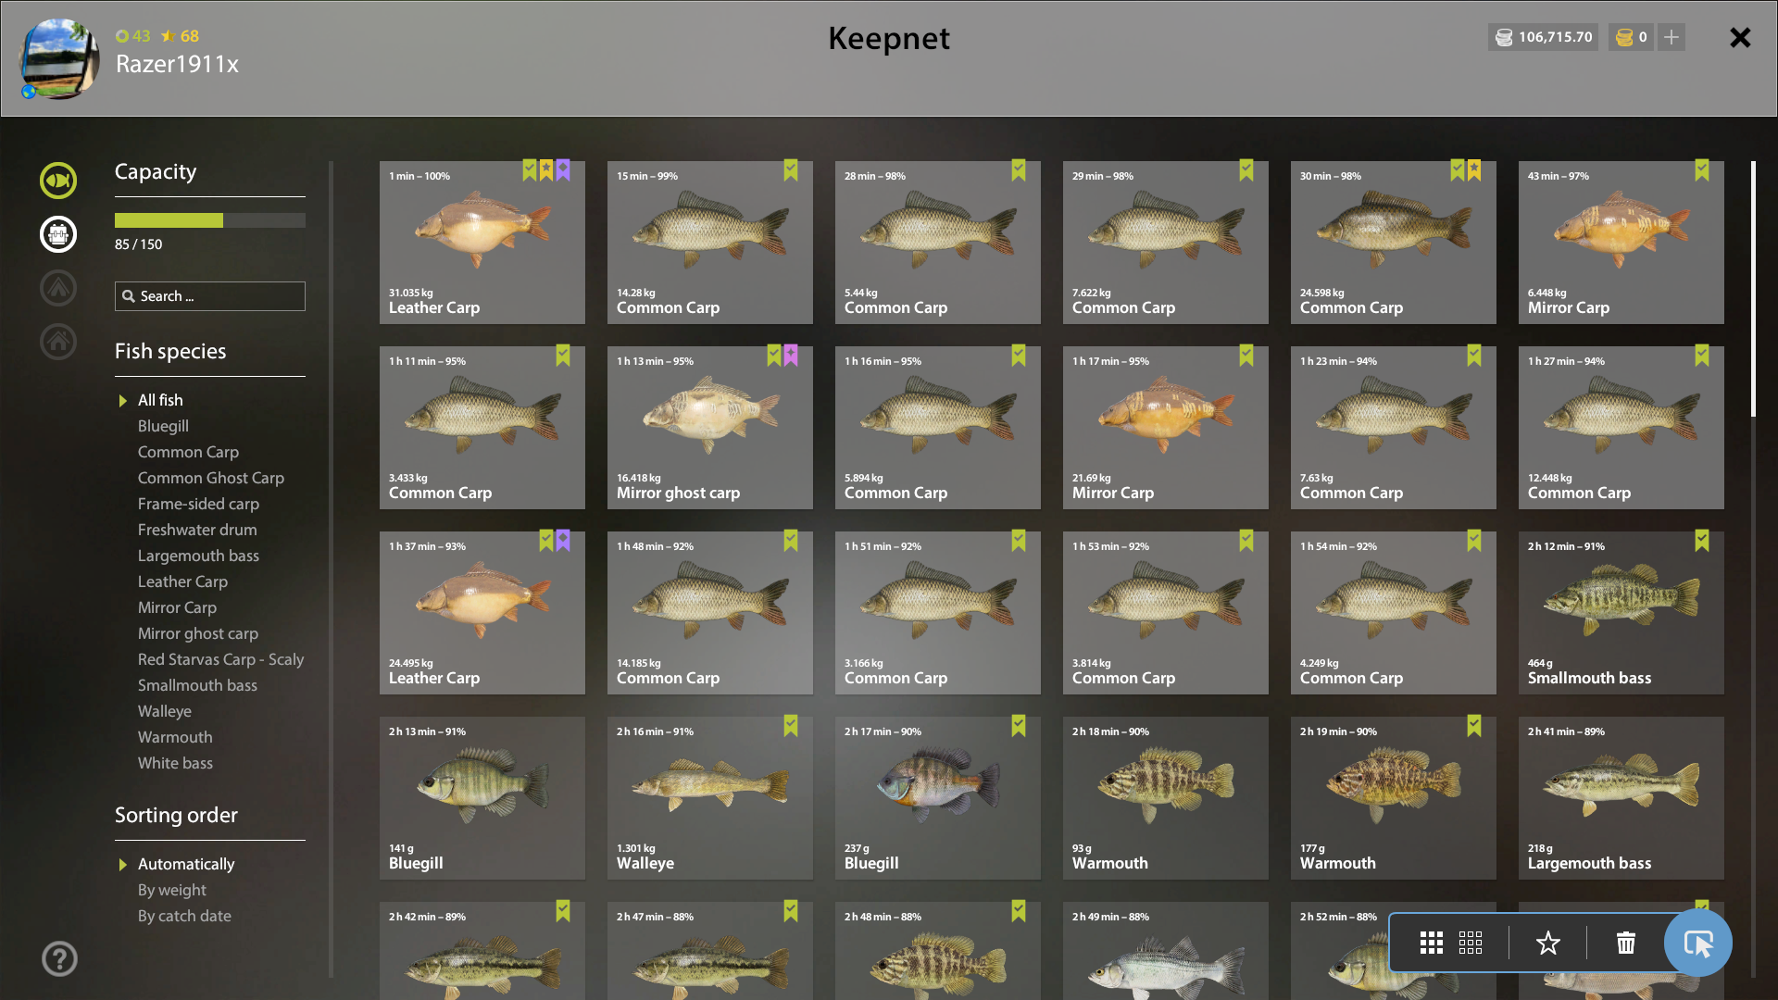
Task: Click the trash release fish icon
Action: [1626, 943]
